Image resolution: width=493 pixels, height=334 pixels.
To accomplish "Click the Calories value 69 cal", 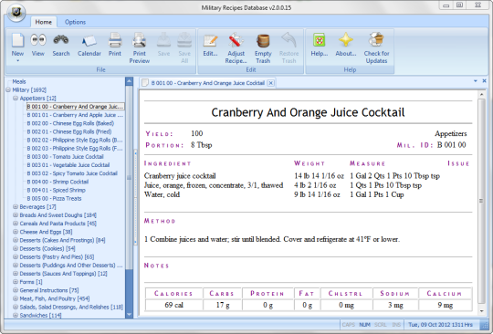I will (173, 305).
